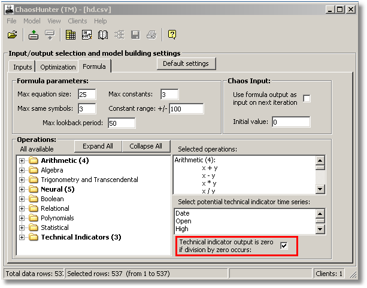367x288 pixels.
Task: Click scroll up arrow in Selected operations
Action: [x=320, y=160]
